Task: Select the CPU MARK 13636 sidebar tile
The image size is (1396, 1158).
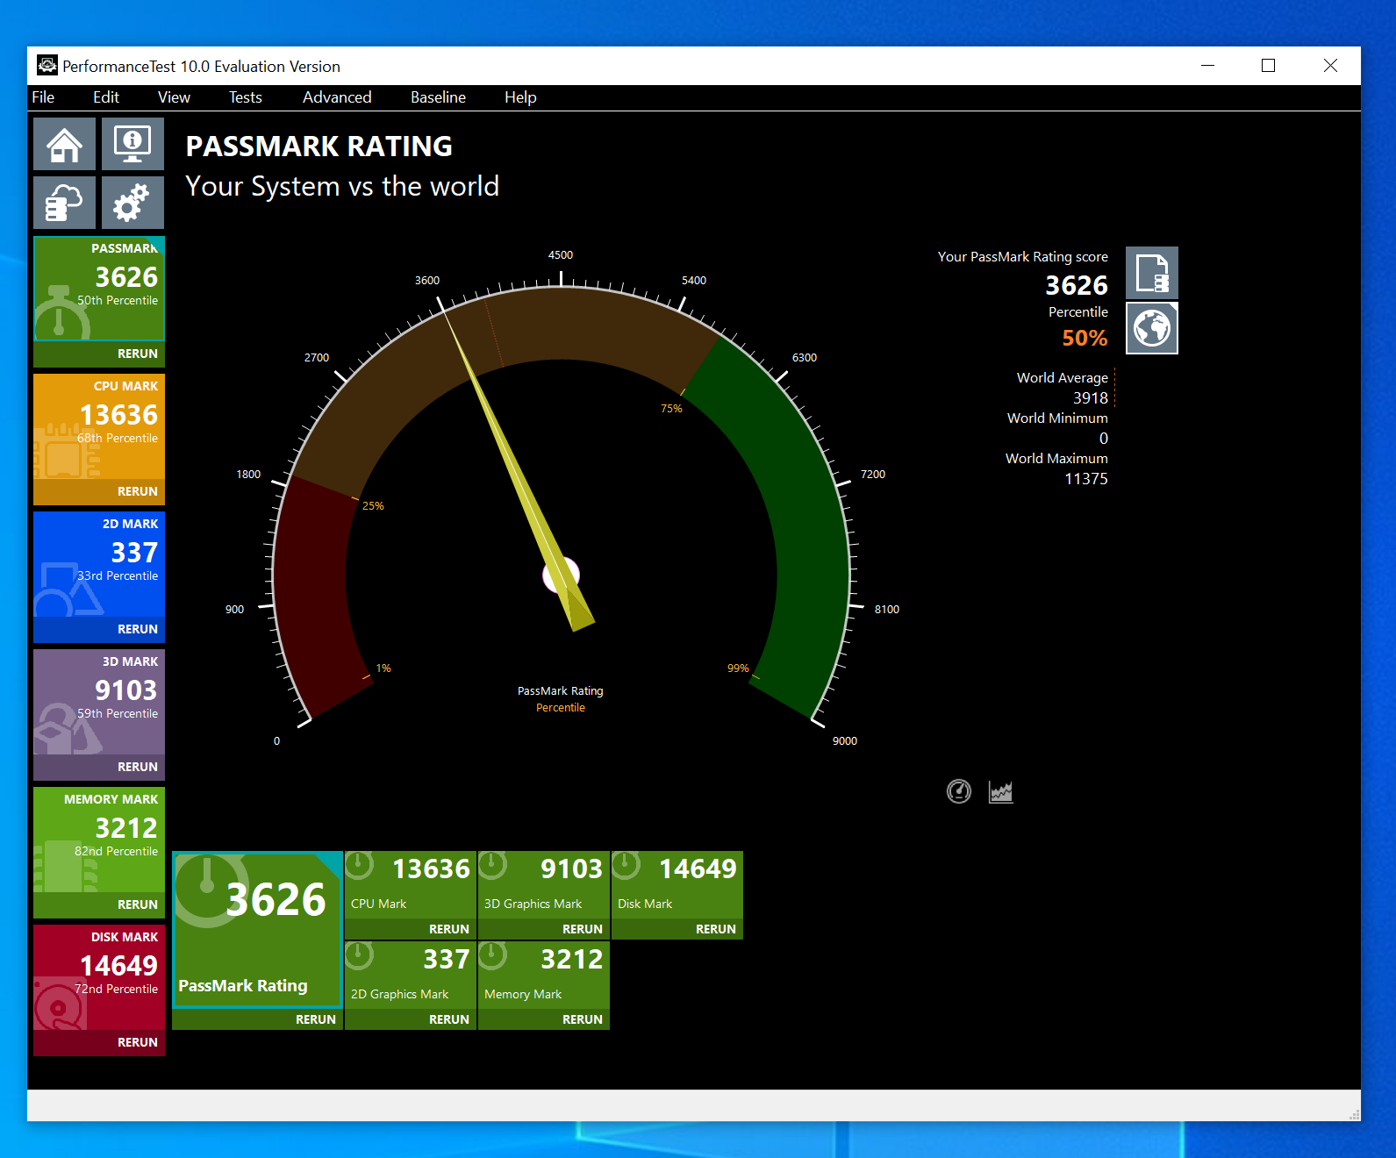Action: click(x=99, y=426)
